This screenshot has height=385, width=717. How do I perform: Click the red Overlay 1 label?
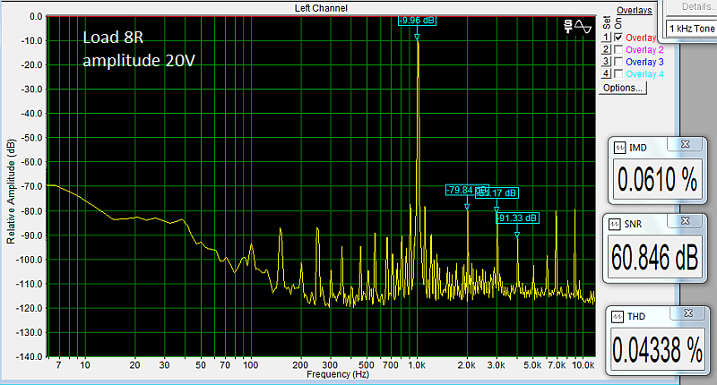tap(641, 38)
